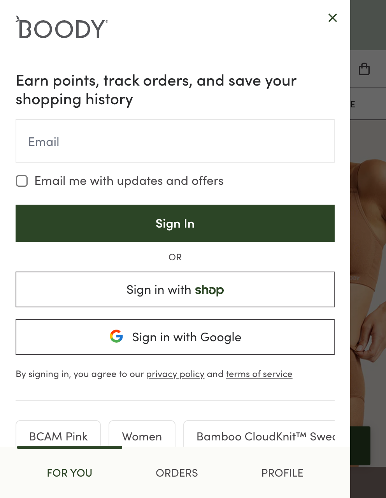
Task: Switch to the Orders tab
Action: coord(177,473)
